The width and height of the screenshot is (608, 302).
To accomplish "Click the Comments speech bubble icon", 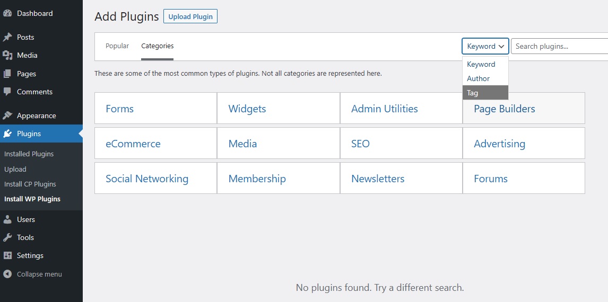I will 7,92.
